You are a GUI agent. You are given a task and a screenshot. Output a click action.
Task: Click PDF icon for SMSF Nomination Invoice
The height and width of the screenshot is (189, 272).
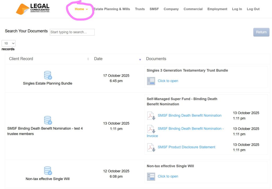coord(151,129)
